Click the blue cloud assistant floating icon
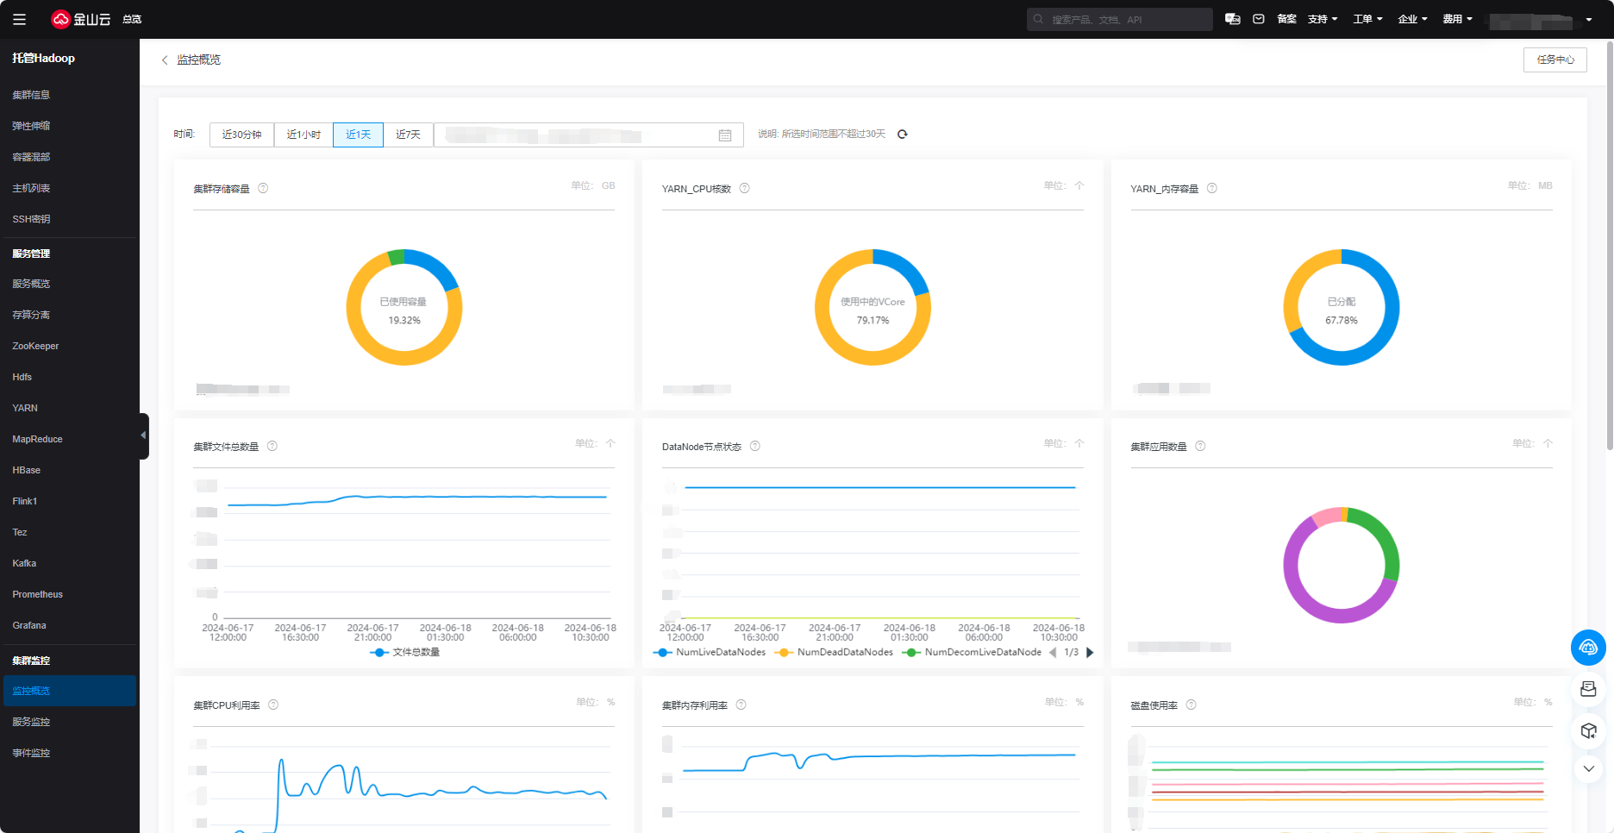1614x833 pixels. (1587, 648)
